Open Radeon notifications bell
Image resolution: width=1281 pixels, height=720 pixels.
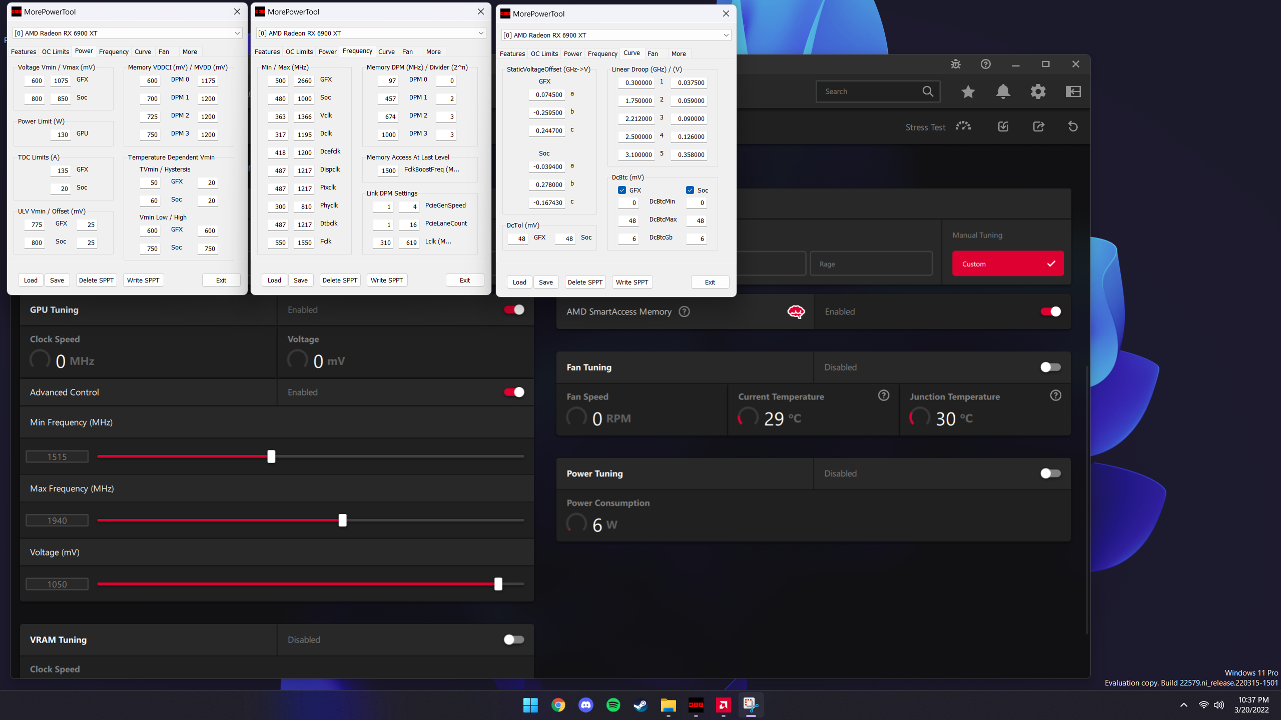coord(1003,91)
